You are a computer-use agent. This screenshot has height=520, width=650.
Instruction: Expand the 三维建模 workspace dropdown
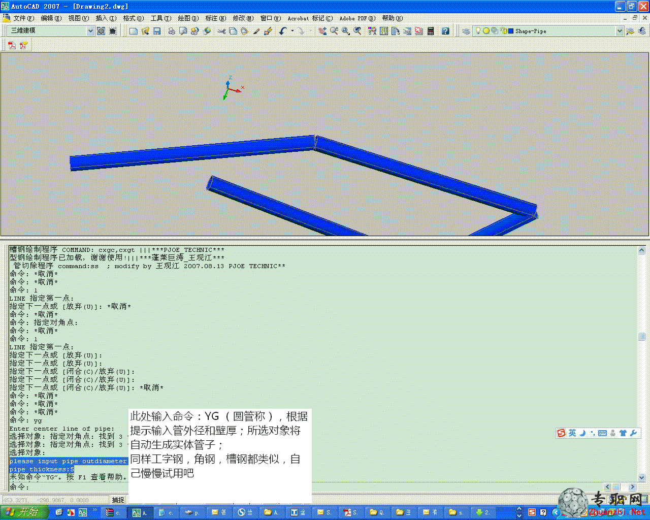(x=90, y=31)
